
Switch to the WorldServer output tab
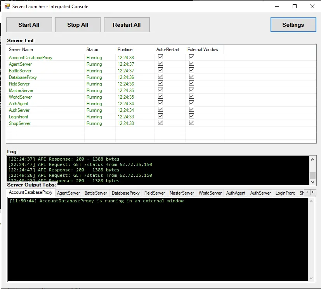tap(210, 193)
